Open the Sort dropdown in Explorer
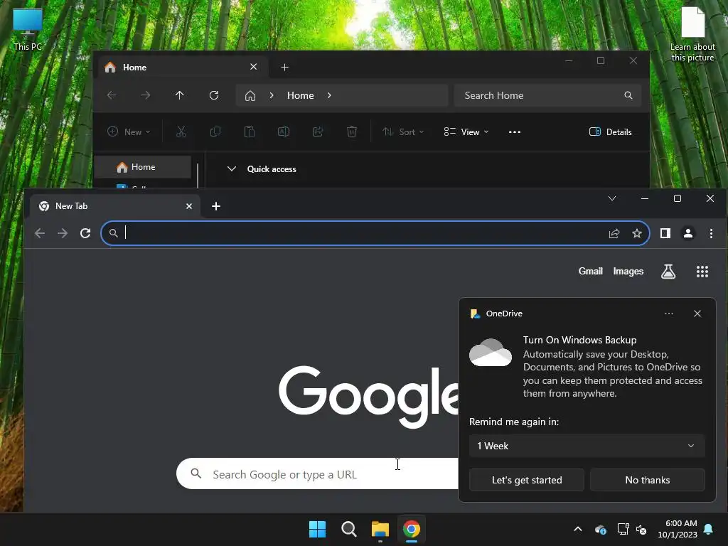Image resolution: width=728 pixels, height=546 pixels. click(x=403, y=132)
